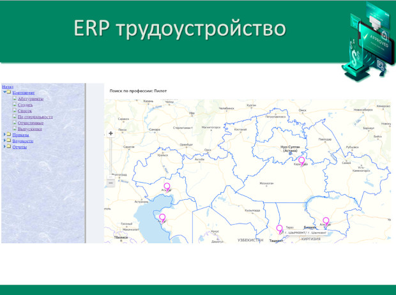Screen dimensions: 396x295
Task: Zoom out the map with minus button
Action: 110,183
